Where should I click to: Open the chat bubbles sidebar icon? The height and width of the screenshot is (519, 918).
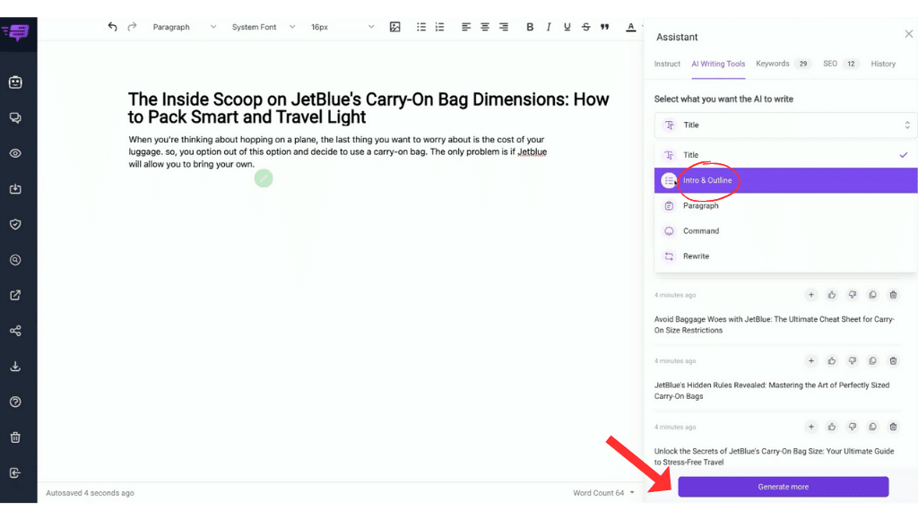click(16, 118)
